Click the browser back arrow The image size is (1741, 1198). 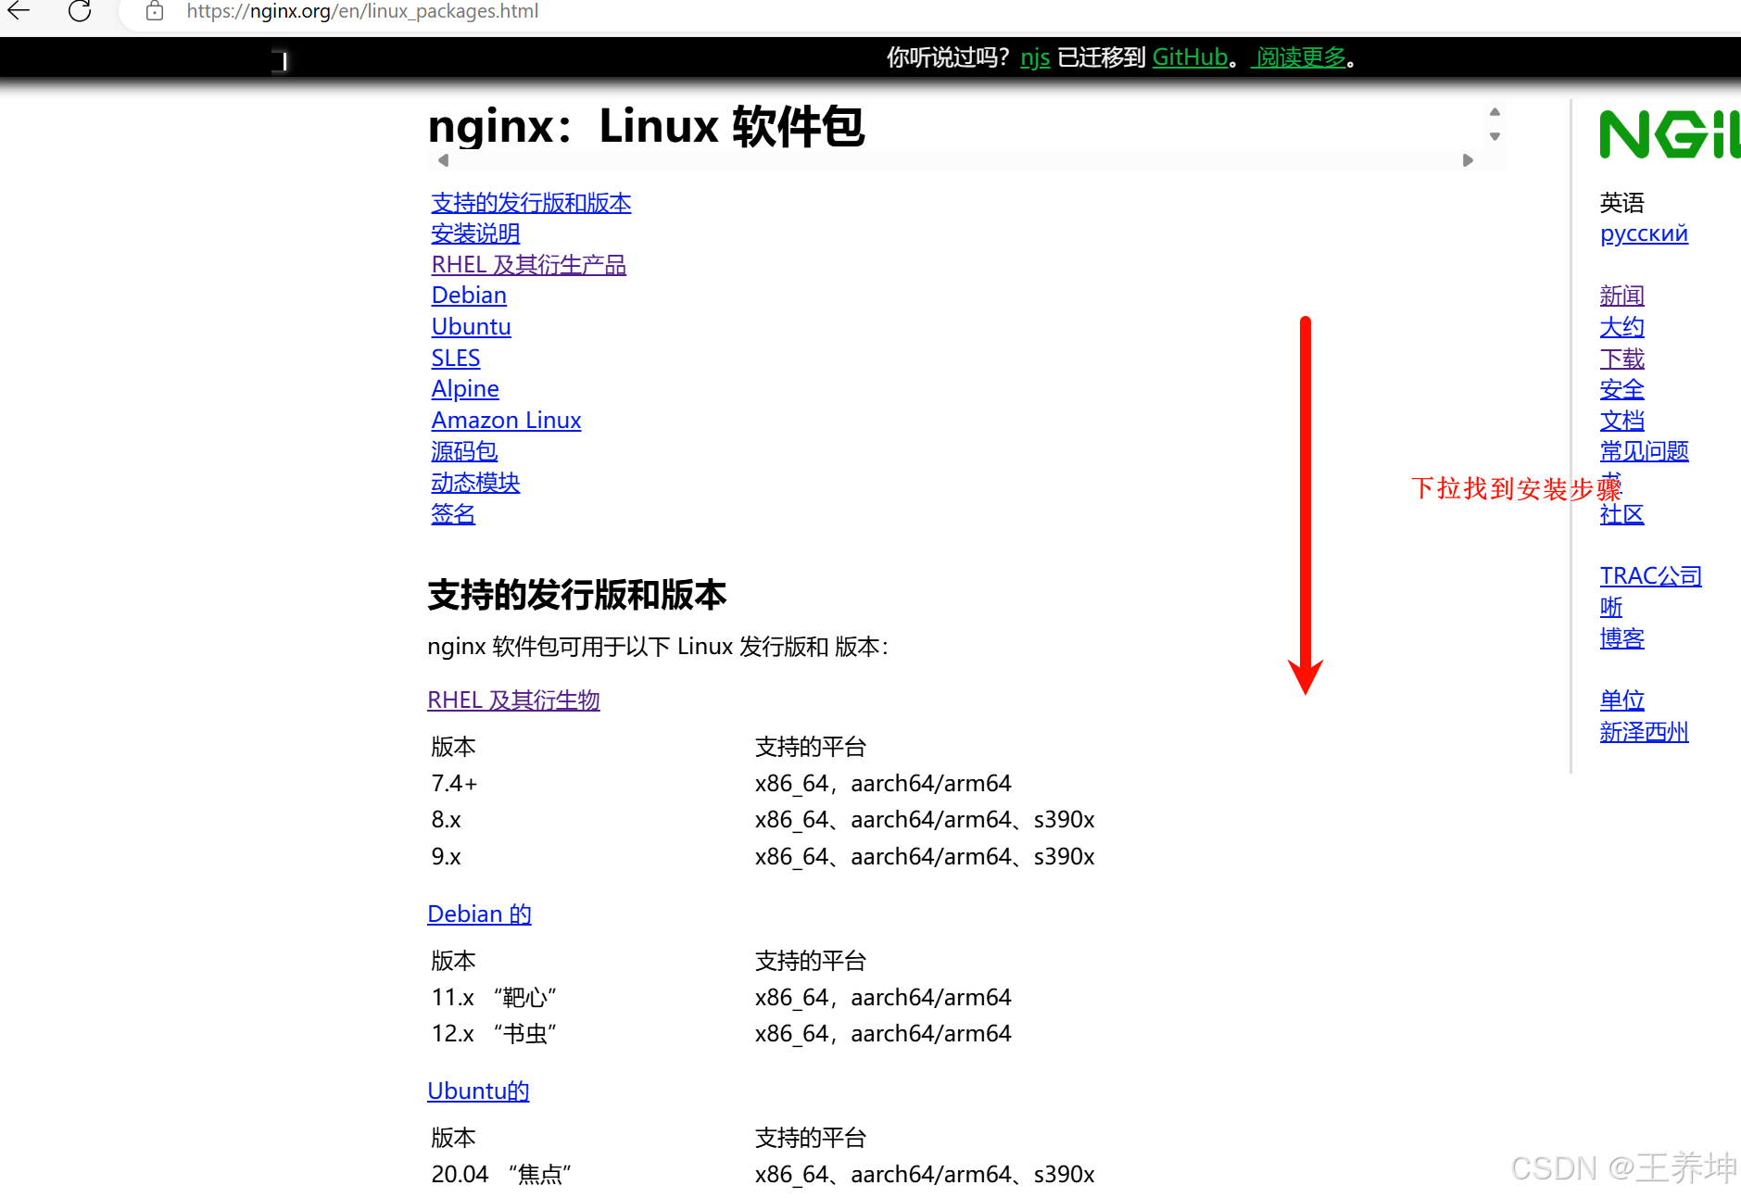[x=19, y=11]
